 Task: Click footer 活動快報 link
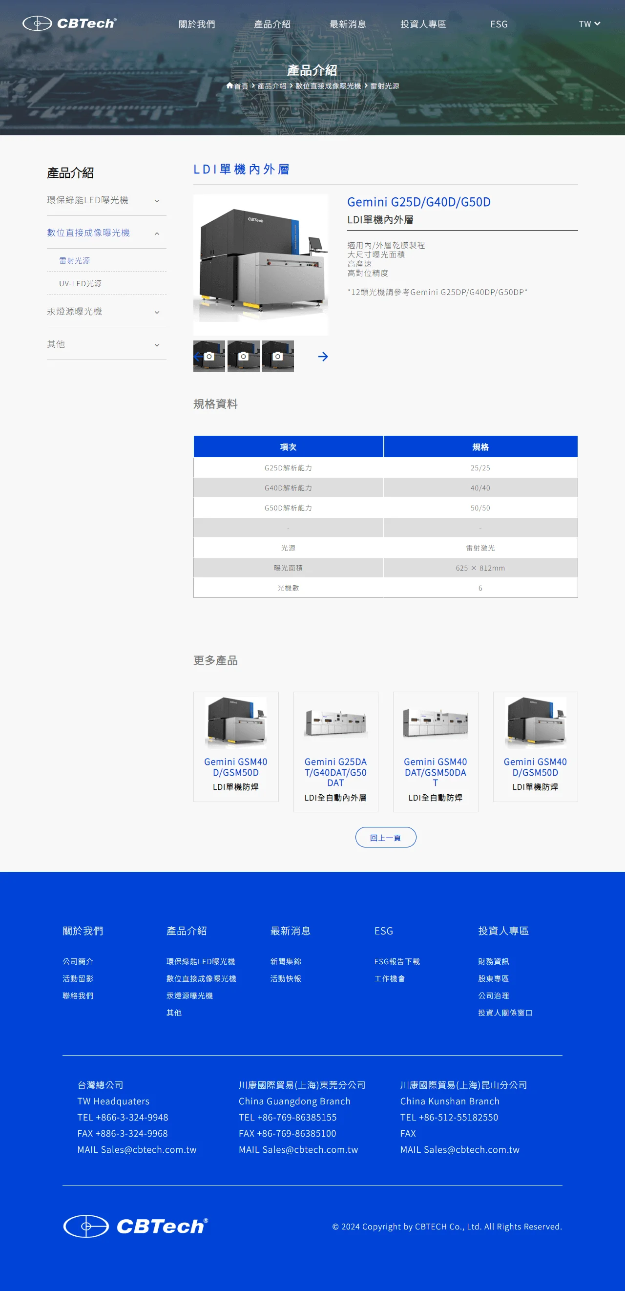pyautogui.click(x=286, y=978)
